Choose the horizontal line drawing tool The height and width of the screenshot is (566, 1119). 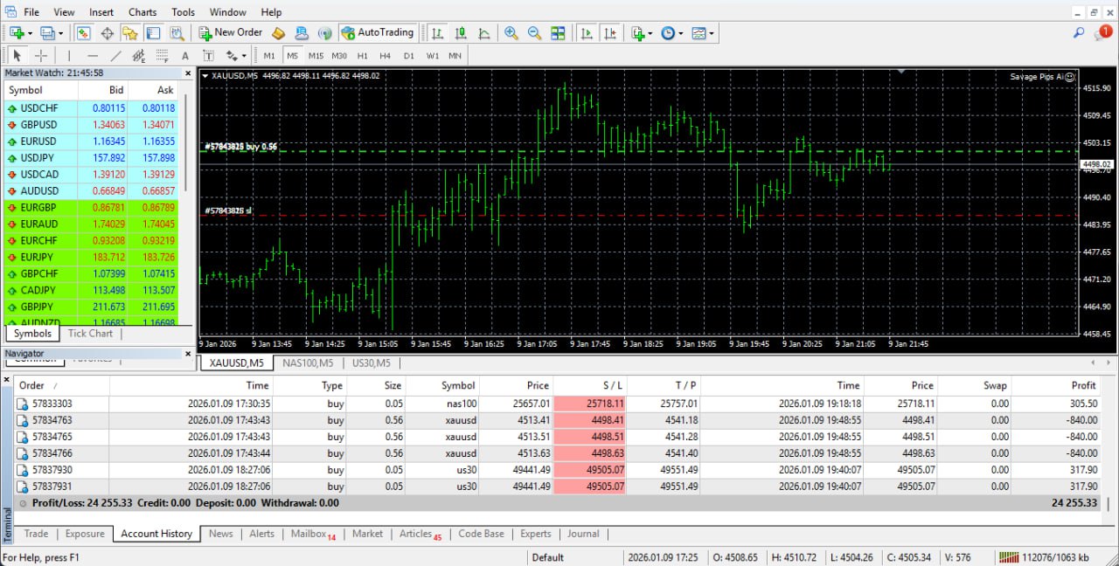point(92,55)
